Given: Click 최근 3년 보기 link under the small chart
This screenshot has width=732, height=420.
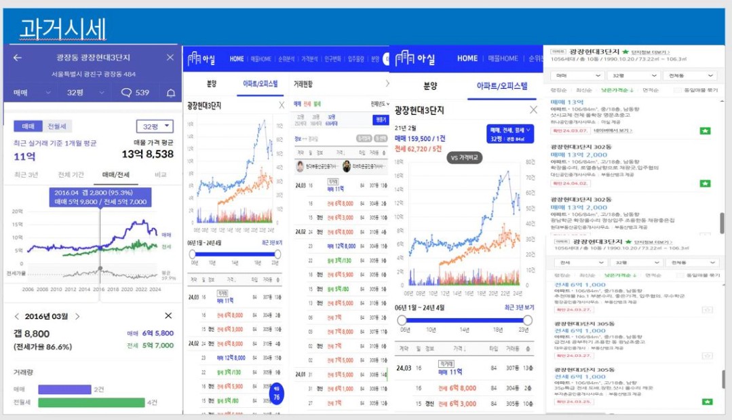Looking at the screenshot, I should coord(271,243).
